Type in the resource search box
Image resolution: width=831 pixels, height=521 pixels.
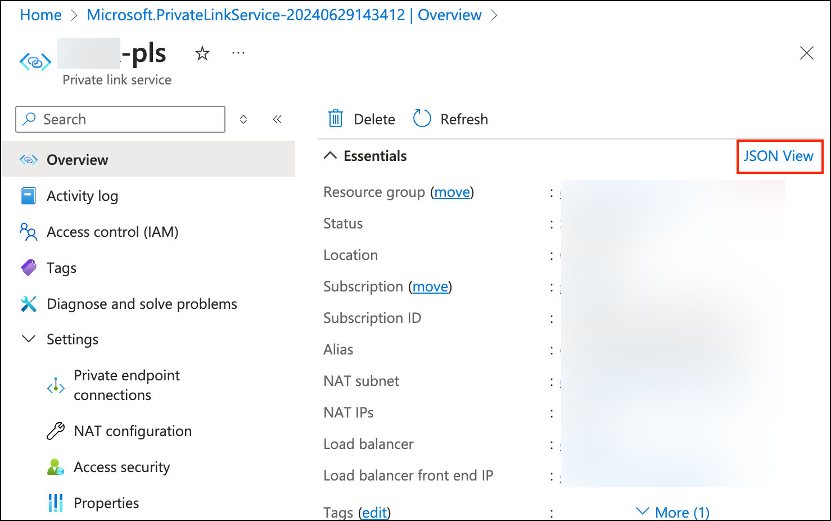(x=120, y=119)
